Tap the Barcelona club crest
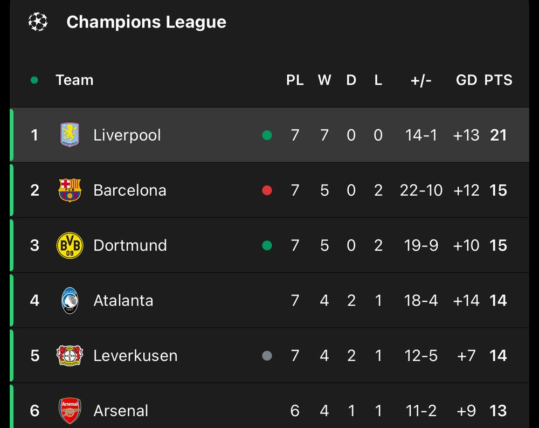This screenshot has width=539, height=428. 70,190
